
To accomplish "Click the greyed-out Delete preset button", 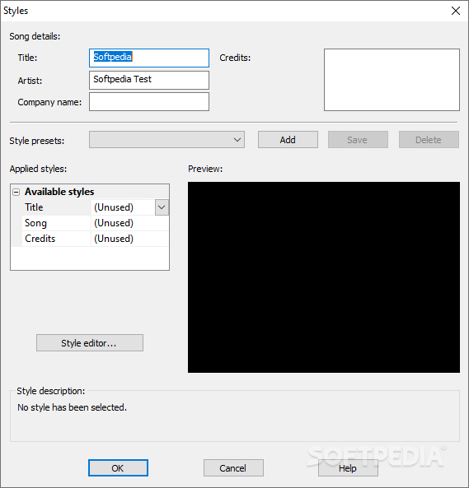I will coord(429,139).
